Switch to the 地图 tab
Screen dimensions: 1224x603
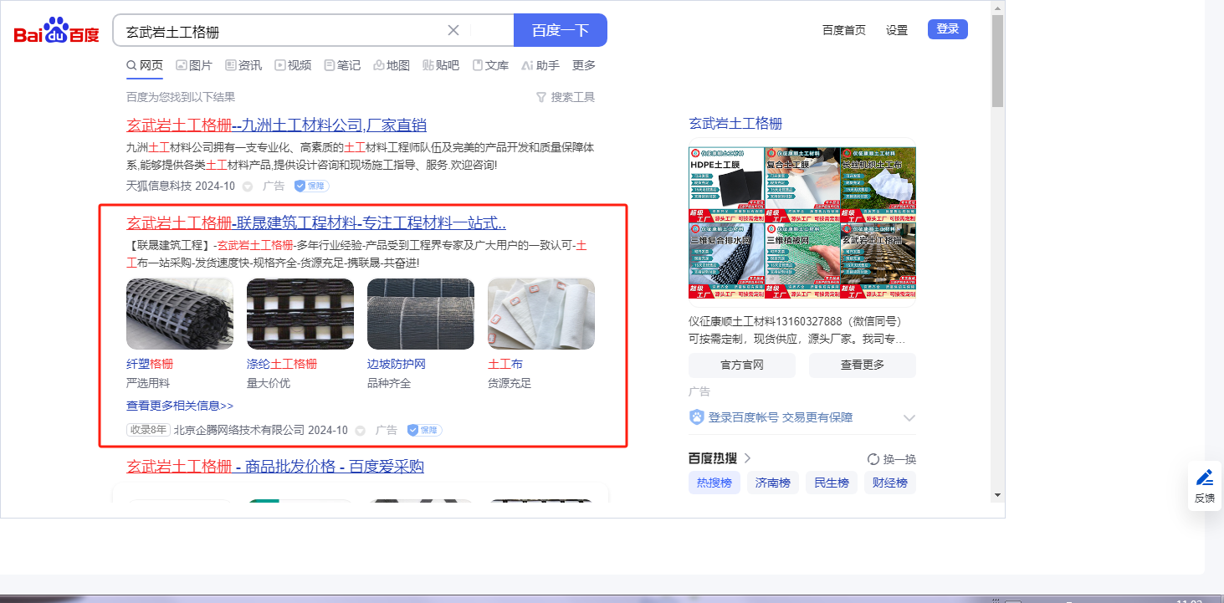pyautogui.click(x=392, y=65)
